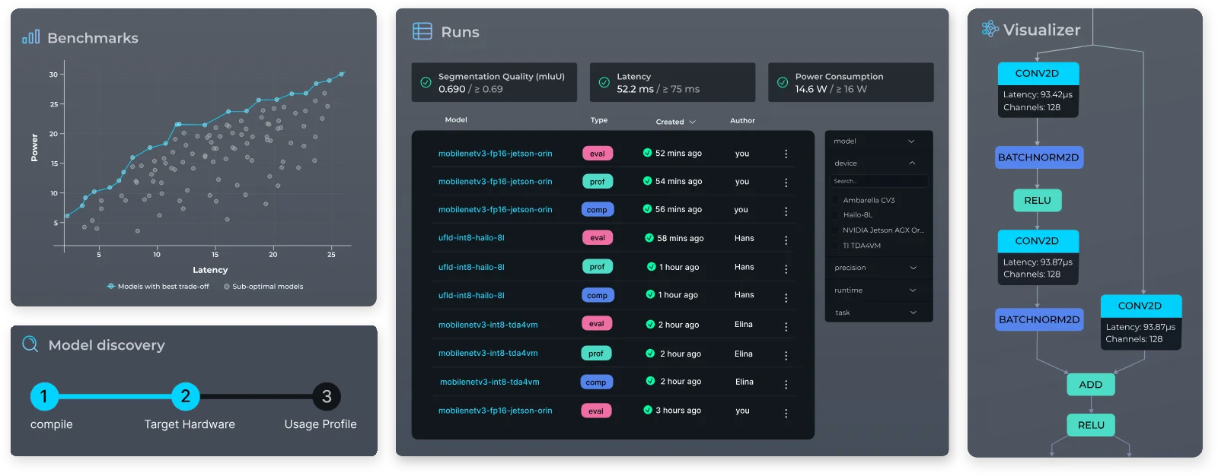Viewport: 1218px width, 476px height.
Task: Click Latency 52.2 ms metric card
Action: pyautogui.click(x=672, y=82)
